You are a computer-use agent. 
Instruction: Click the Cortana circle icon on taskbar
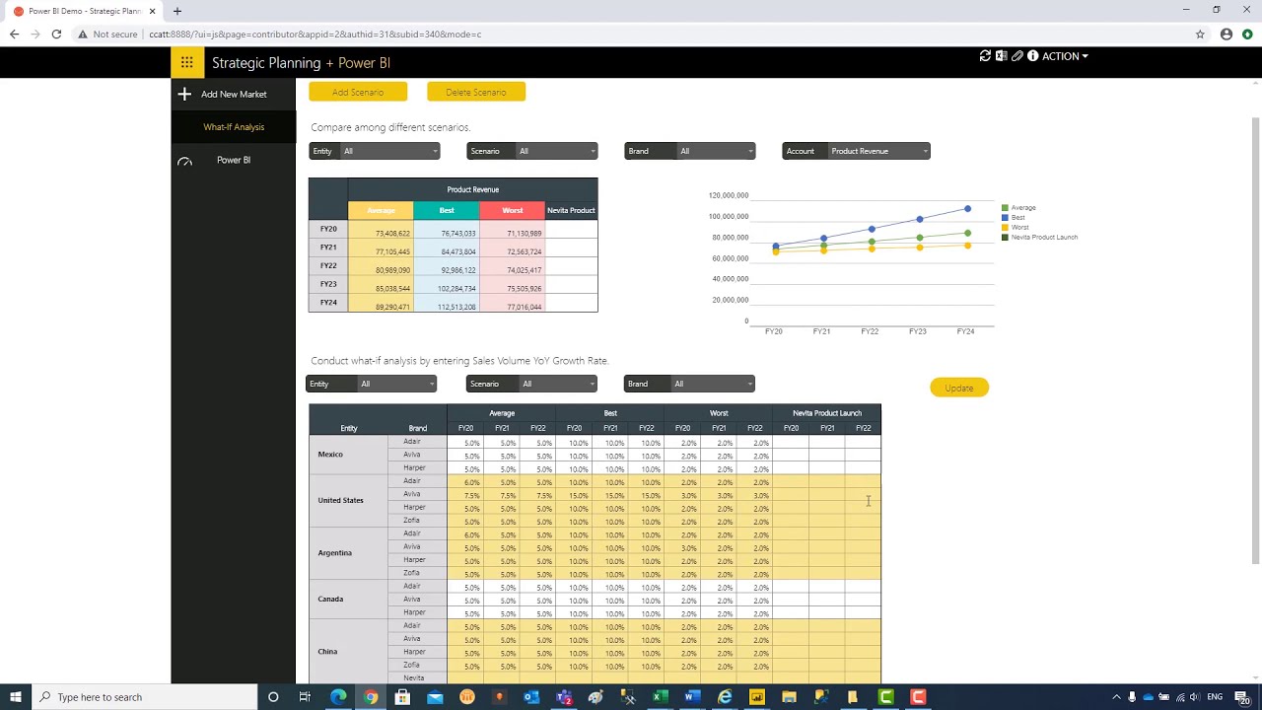click(273, 697)
